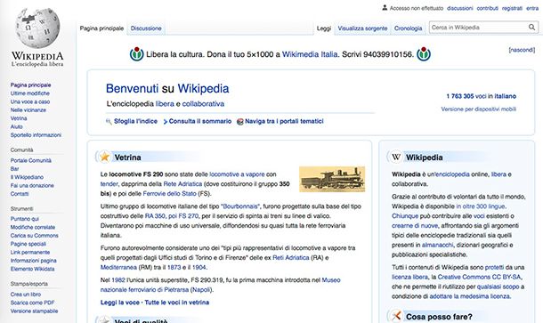The height and width of the screenshot is (323, 543).
Task: Open Il Wikipediano link
Action: [x=27, y=177]
